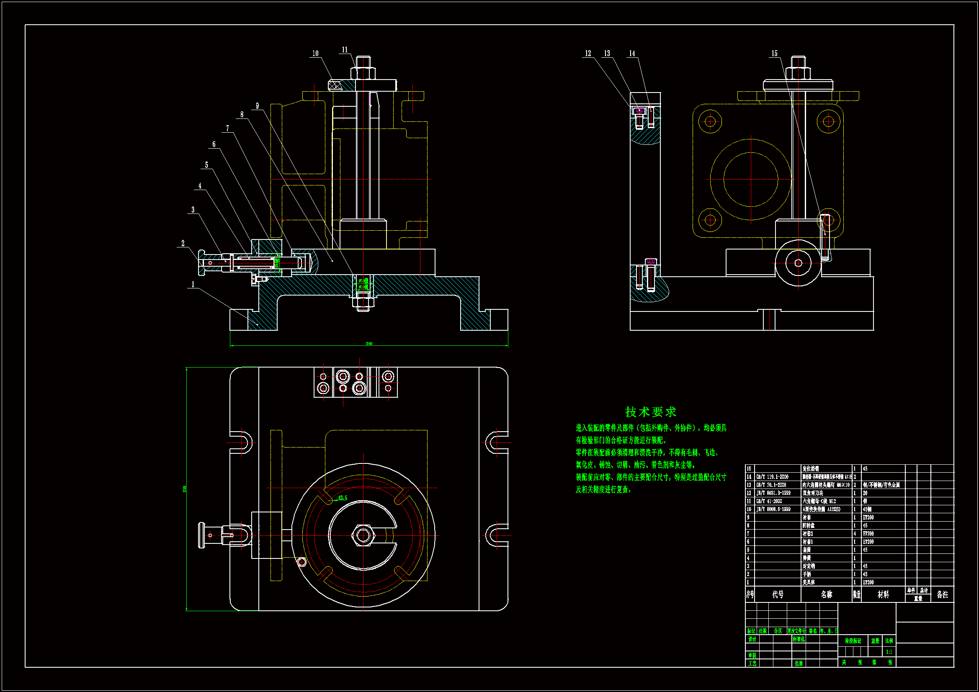Select the 240 width dimension text
Viewport: 979px width, 692px height.
(x=369, y=343)
